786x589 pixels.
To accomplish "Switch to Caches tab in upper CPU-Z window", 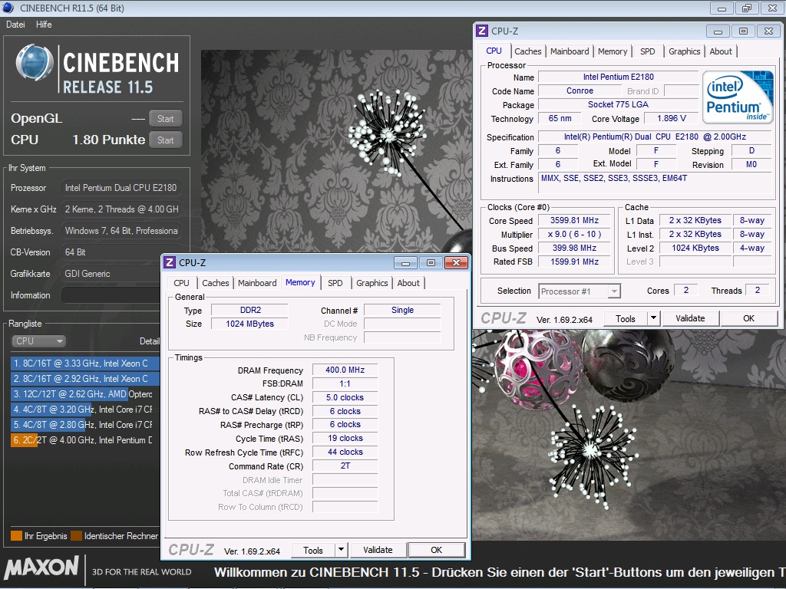I will tap(528, 51).
